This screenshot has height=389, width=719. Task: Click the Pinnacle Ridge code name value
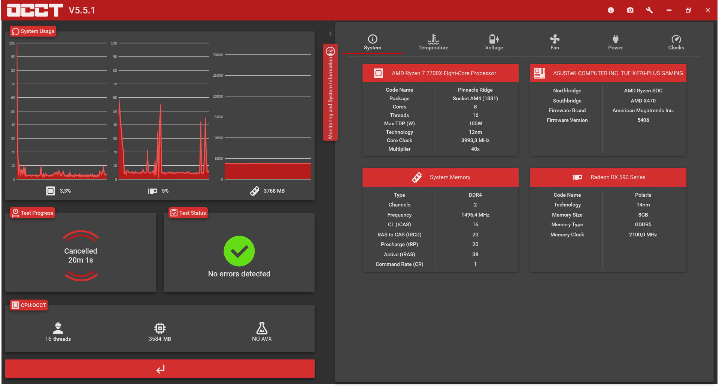pos(475,90)
